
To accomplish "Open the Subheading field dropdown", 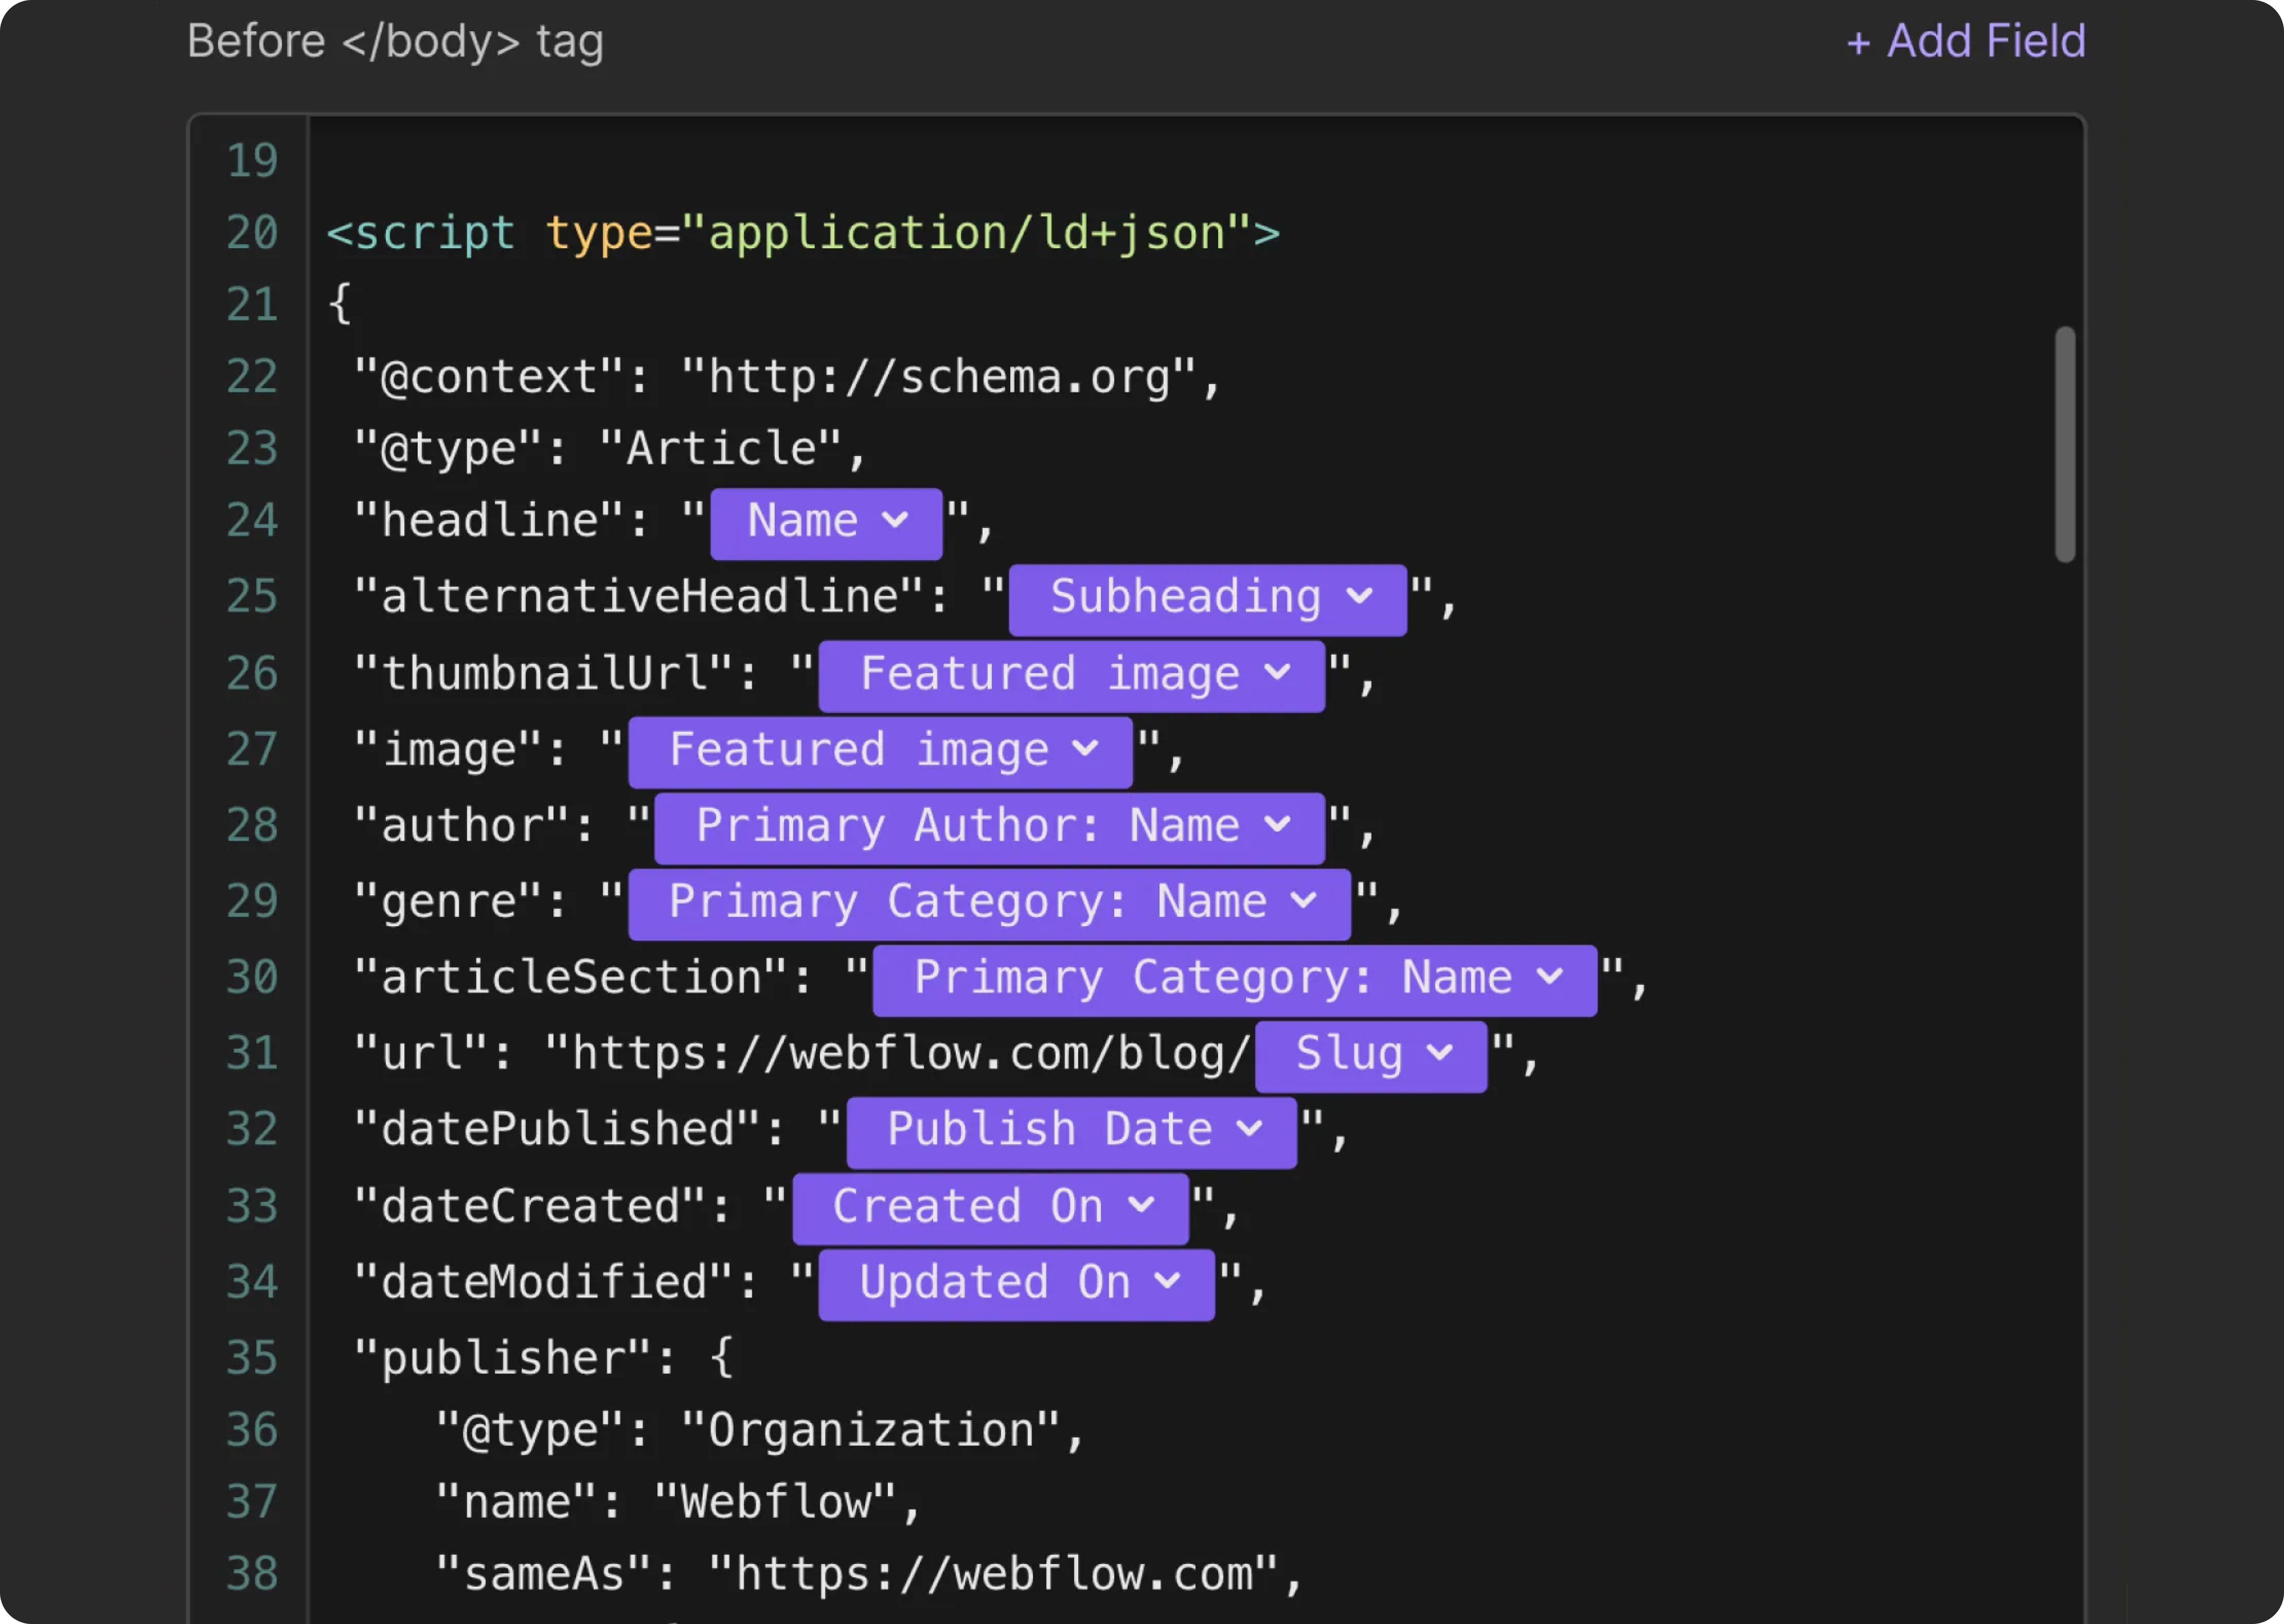I will pyautogui.click(x=1208, y=599).
